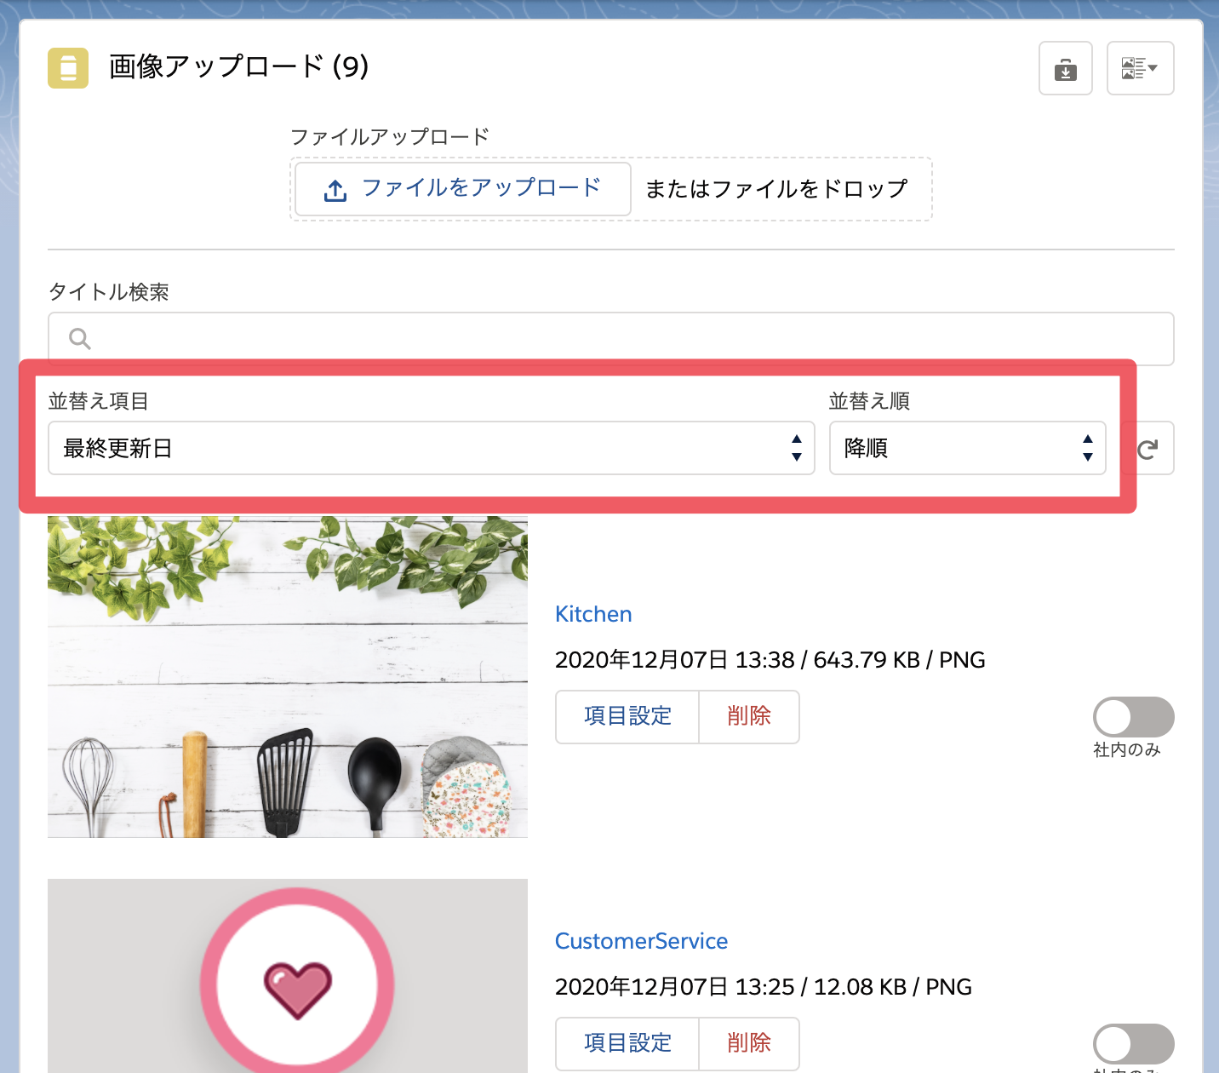This screenshot has height=1073, width=1219.
Task: Open the display layout switcher dropdown
Action: (x=1141, y=68)
